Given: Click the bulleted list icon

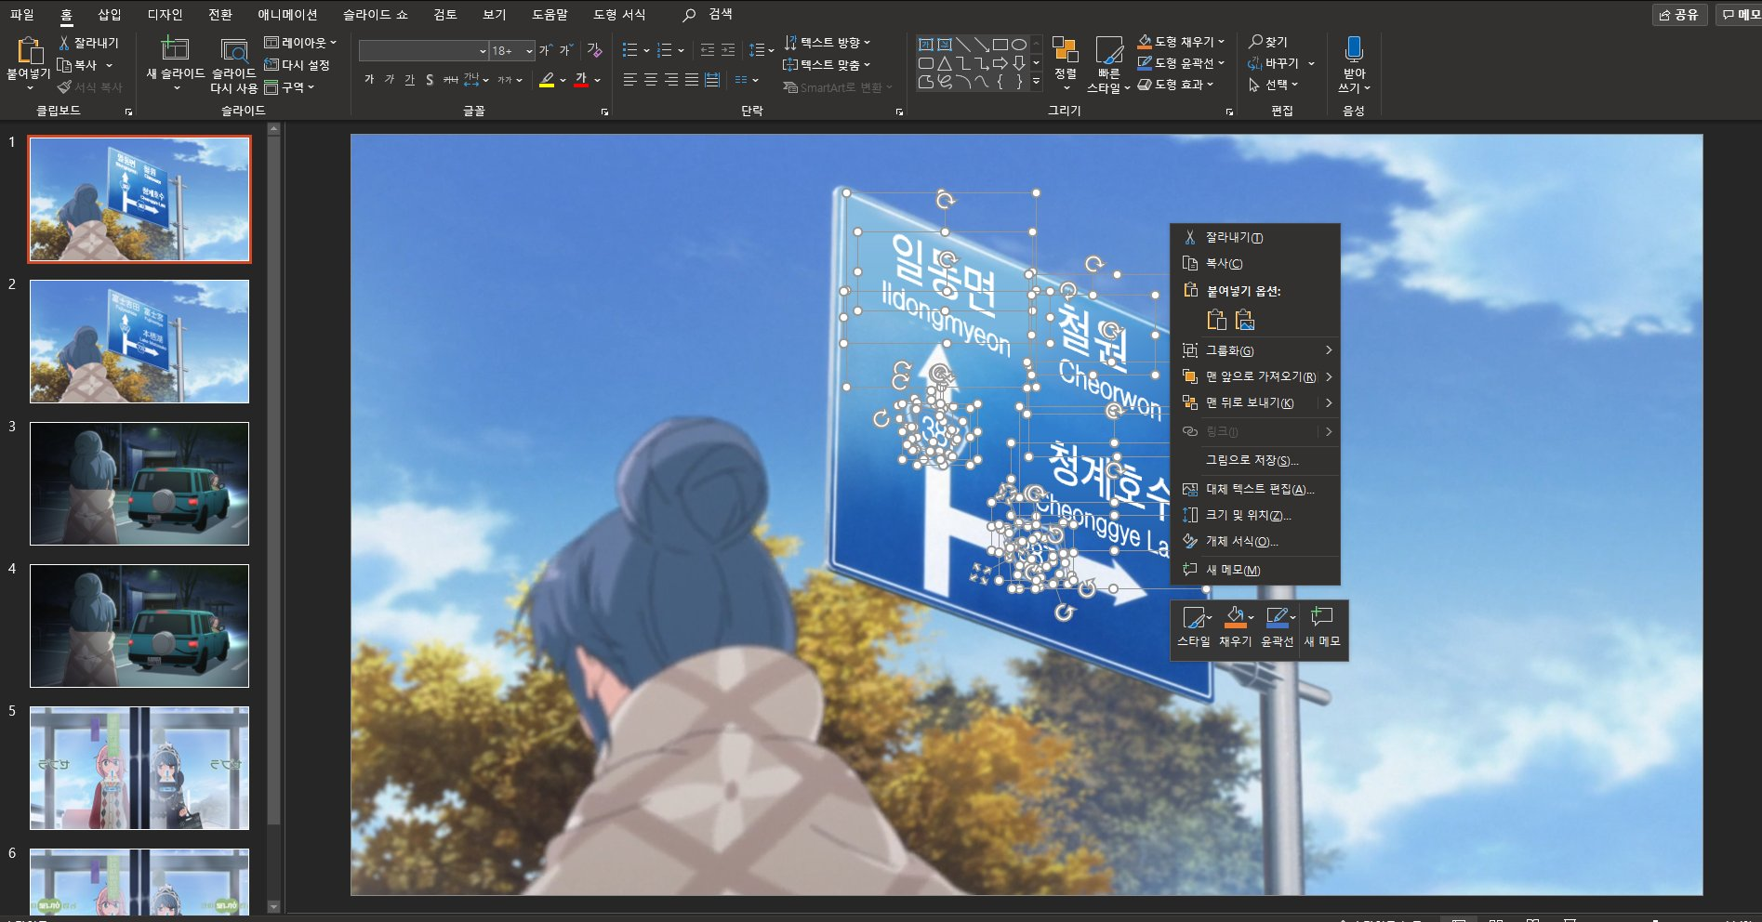Looking at the screenshot, I should pos(630,50).
